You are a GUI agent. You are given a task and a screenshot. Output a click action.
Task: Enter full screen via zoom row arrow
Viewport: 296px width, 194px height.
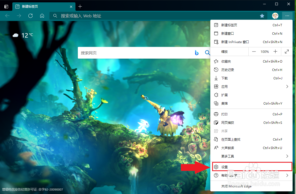pyautogui.click(x=287, y=52)
